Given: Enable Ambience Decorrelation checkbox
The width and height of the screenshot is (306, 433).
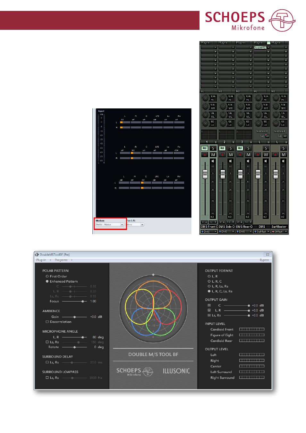Looking at the screenshot, I should 47,322.
